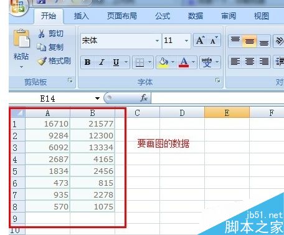
Task: Open the 视图 tab
Action: pos(261,16)
